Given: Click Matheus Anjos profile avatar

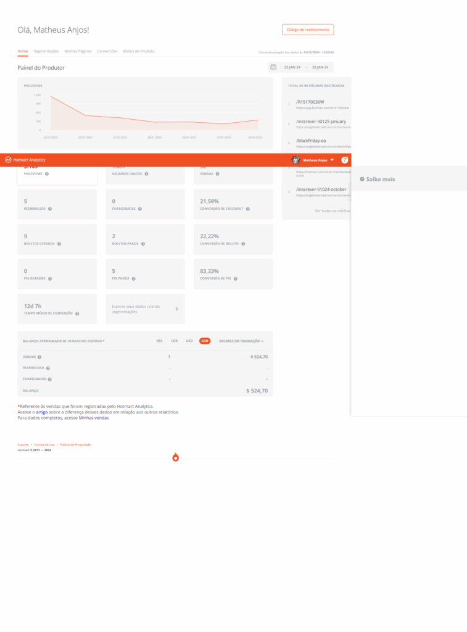Looking at the screenshot, I should 295,160.
